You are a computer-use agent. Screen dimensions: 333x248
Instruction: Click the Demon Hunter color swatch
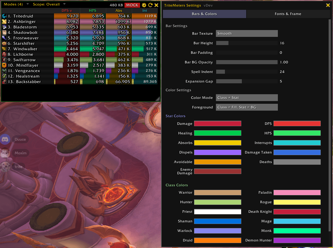pyautogui.click(x=297, y=240)
